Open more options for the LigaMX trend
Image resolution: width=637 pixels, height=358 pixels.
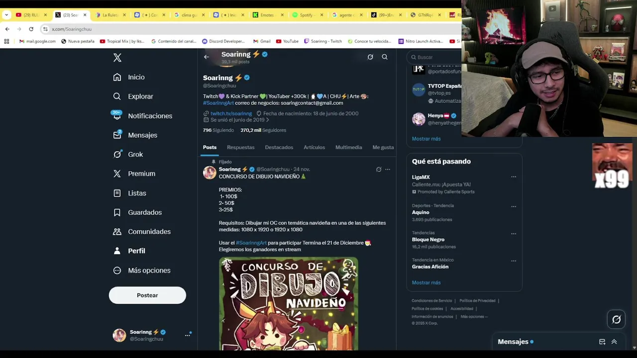coord(514,177)
